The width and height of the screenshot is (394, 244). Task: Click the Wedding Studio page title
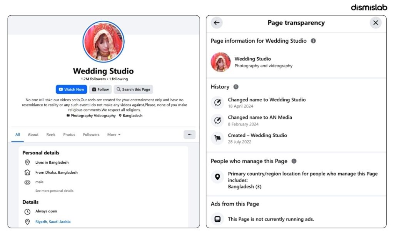tap(103, 71)
